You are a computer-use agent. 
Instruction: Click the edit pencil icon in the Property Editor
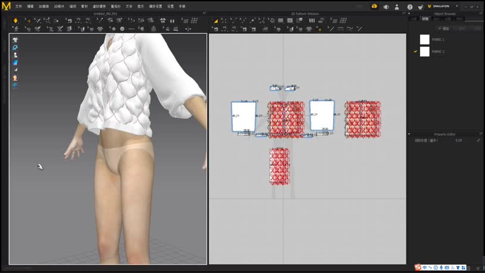[x=478, y=140]
